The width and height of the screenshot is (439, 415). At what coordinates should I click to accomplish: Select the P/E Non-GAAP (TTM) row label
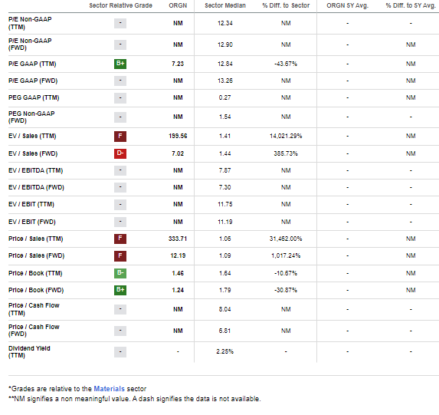click(x=30, y=23)
